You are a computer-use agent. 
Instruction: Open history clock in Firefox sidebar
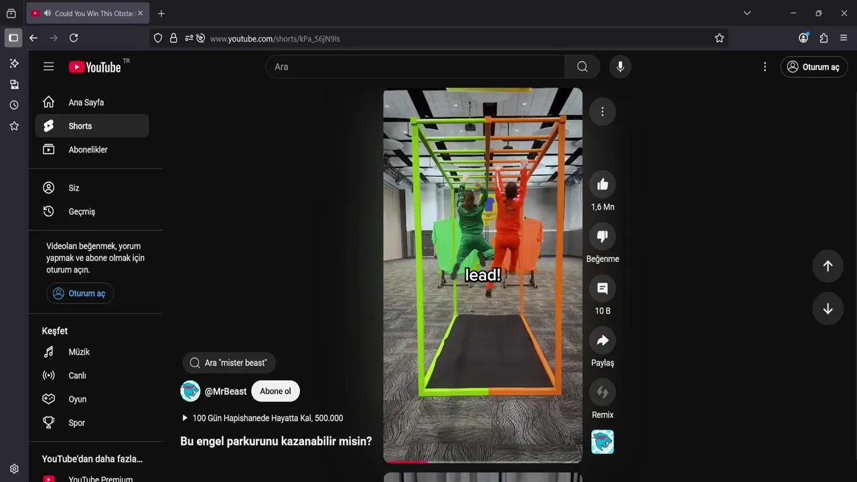click(x=14, y=105)
